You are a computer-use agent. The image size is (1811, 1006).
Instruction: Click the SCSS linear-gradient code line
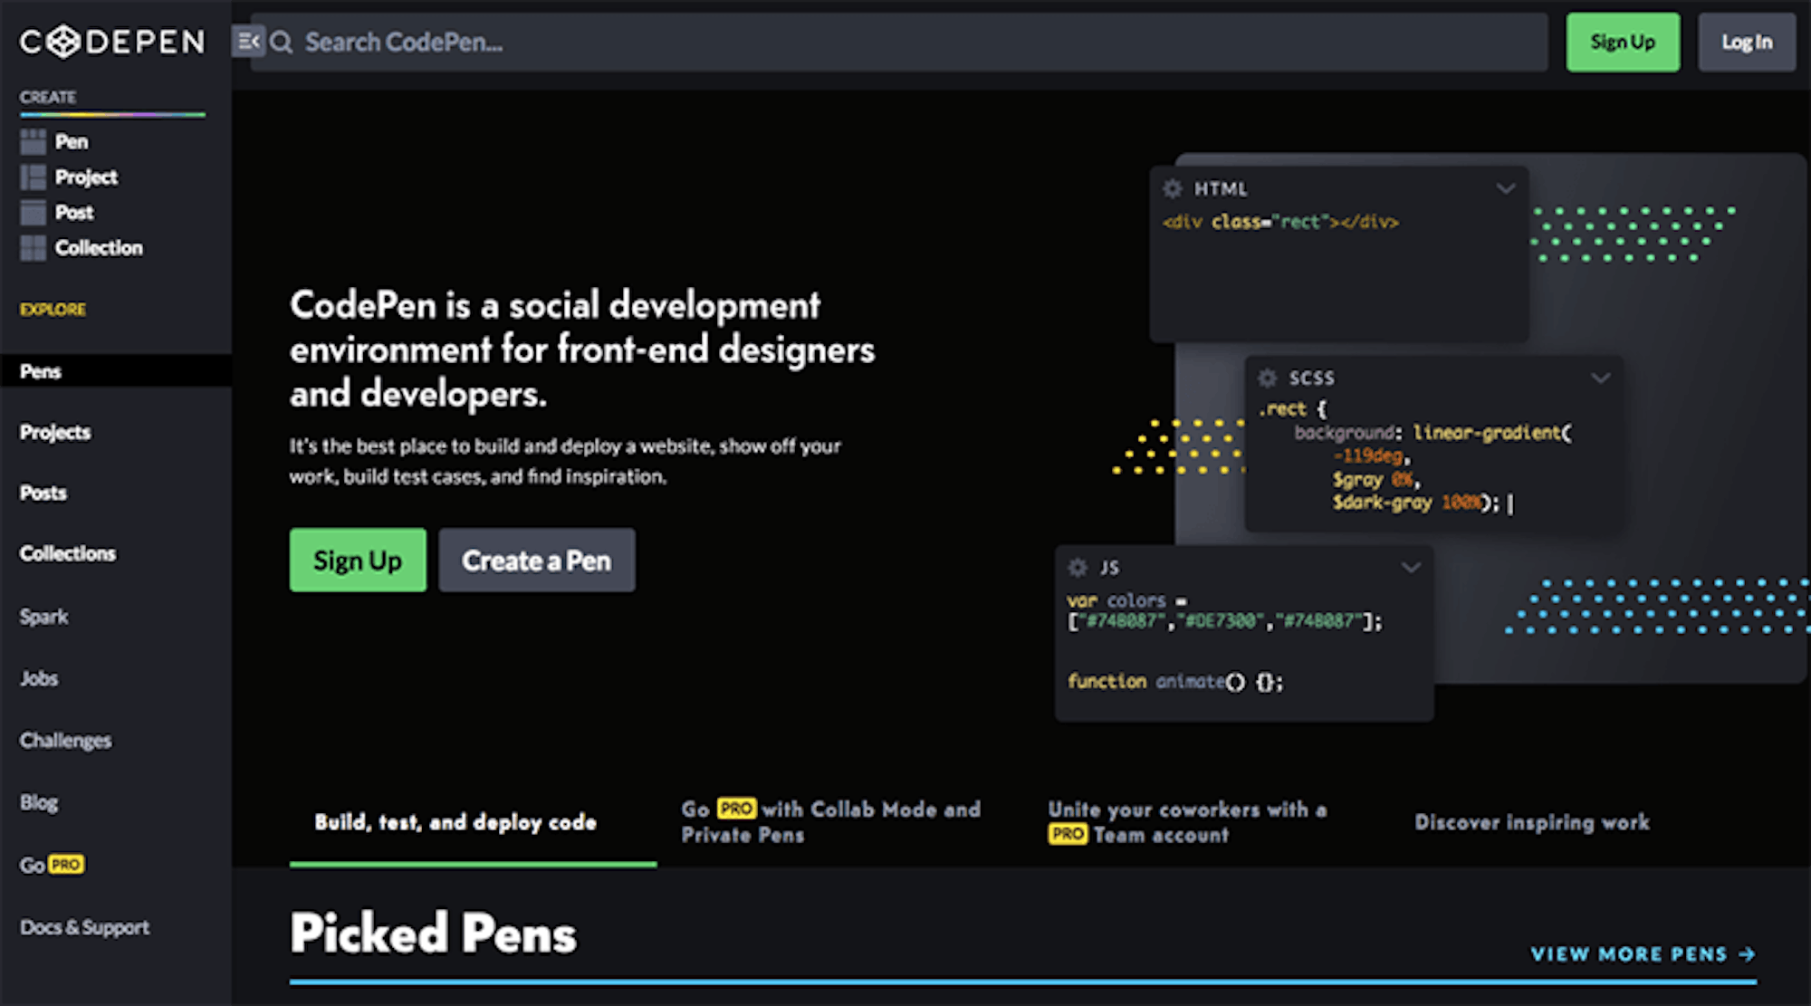[1433, 432]
